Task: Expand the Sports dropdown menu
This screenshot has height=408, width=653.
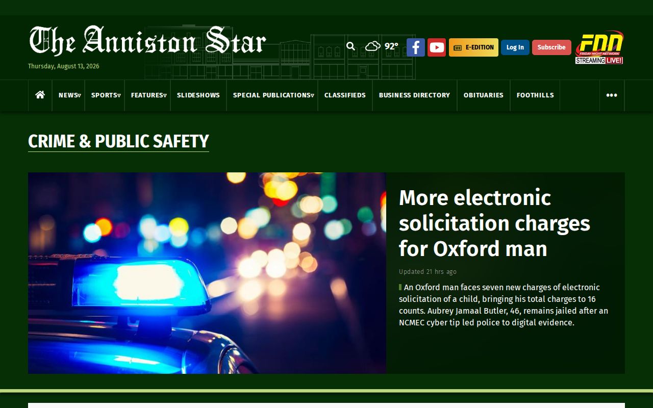Action: click(106, 95)
